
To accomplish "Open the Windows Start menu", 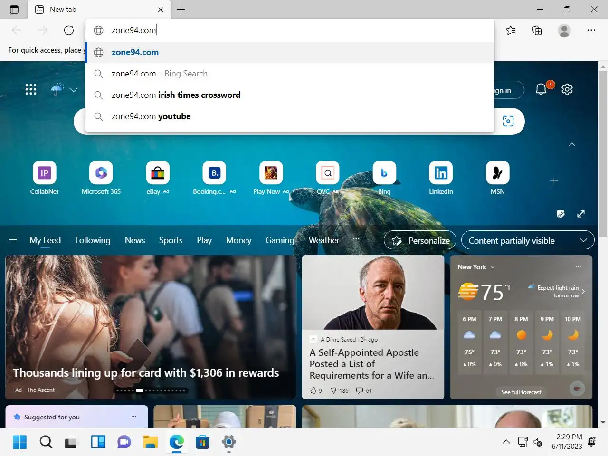I will click(x=19, y=442).
